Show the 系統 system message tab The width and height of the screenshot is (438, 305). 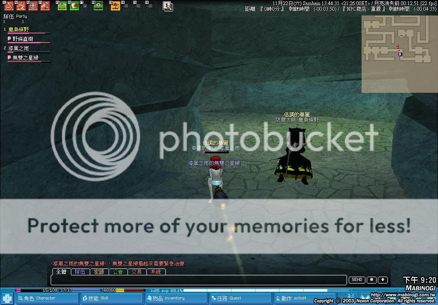click(156, 271)
